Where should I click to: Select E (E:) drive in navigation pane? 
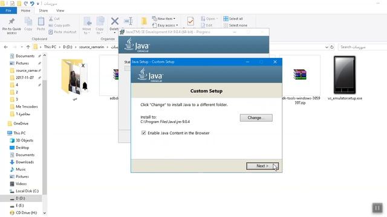(x=20, y=206)
